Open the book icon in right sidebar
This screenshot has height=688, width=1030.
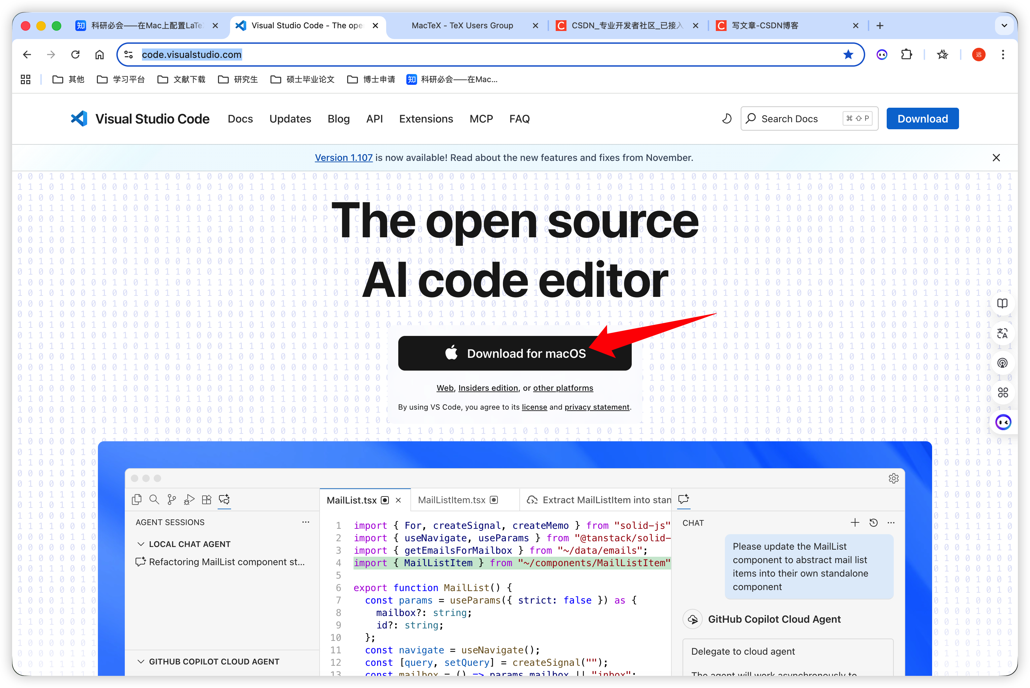(x=1002, y=304)
